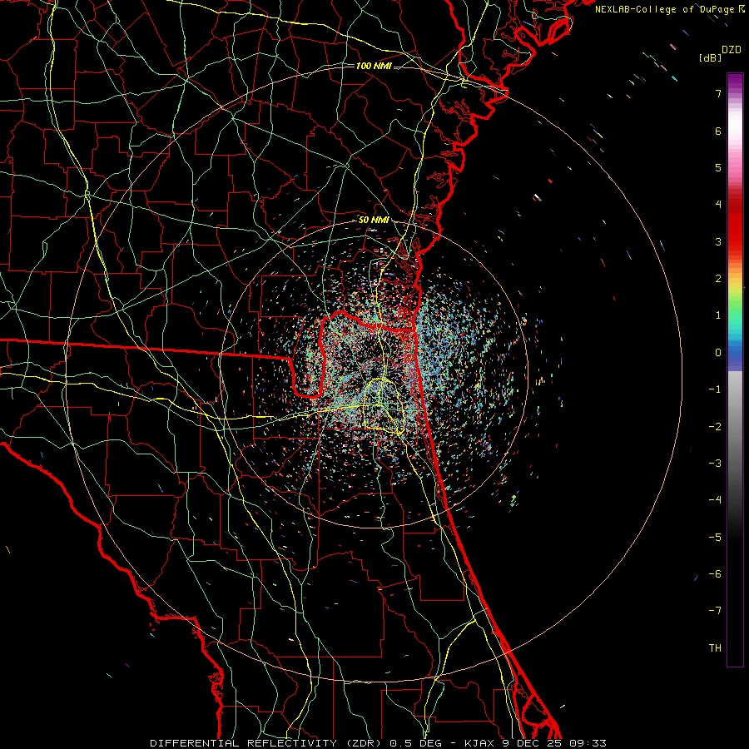749x749 pixels.
Task: Click the -3 value on color scale
Action: click(715, 463)
